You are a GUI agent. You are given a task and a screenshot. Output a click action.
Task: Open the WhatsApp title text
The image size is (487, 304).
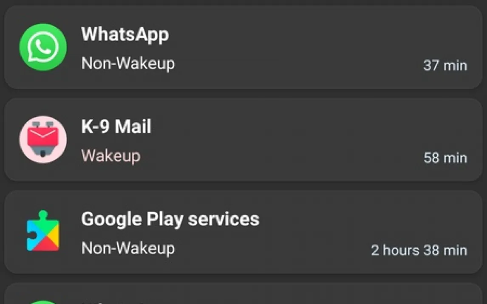(125, 34)
